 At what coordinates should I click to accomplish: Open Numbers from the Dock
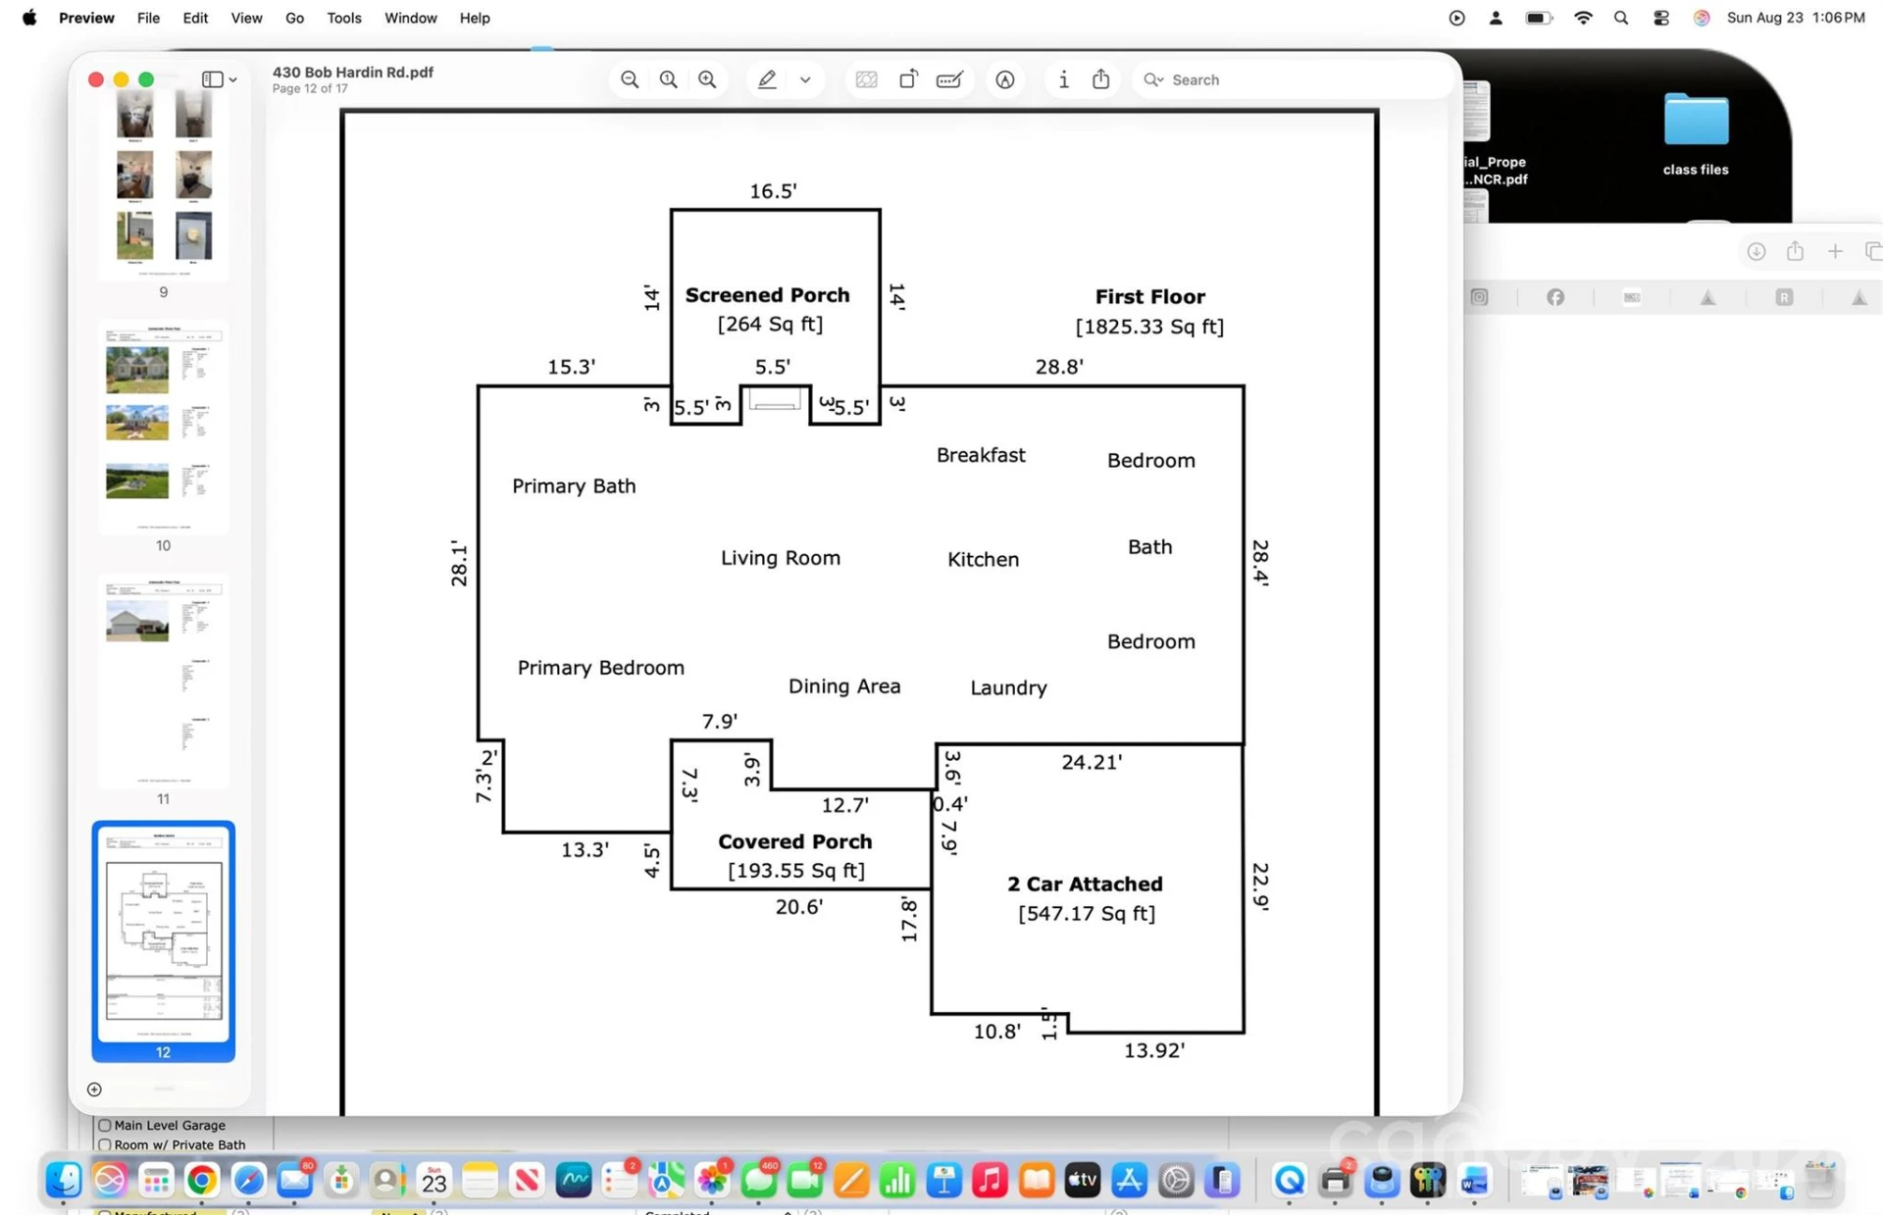click(897, 1180)
